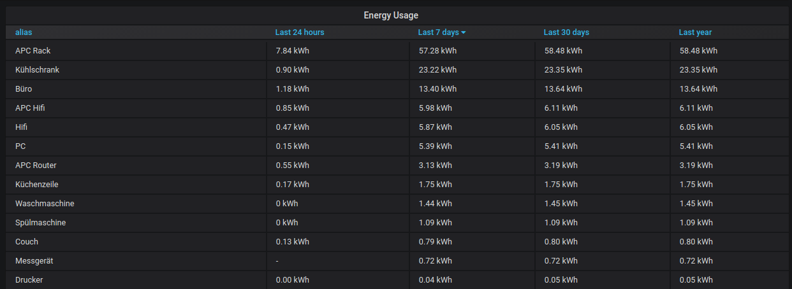Click the PC alias cell
Image resolution: width=792 pixels, height=289 pixels.
pos(20,146)
